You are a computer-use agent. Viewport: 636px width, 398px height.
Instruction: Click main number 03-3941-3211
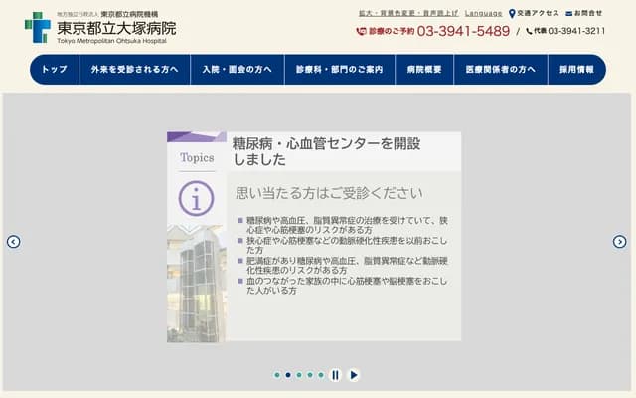coord(576,31)
